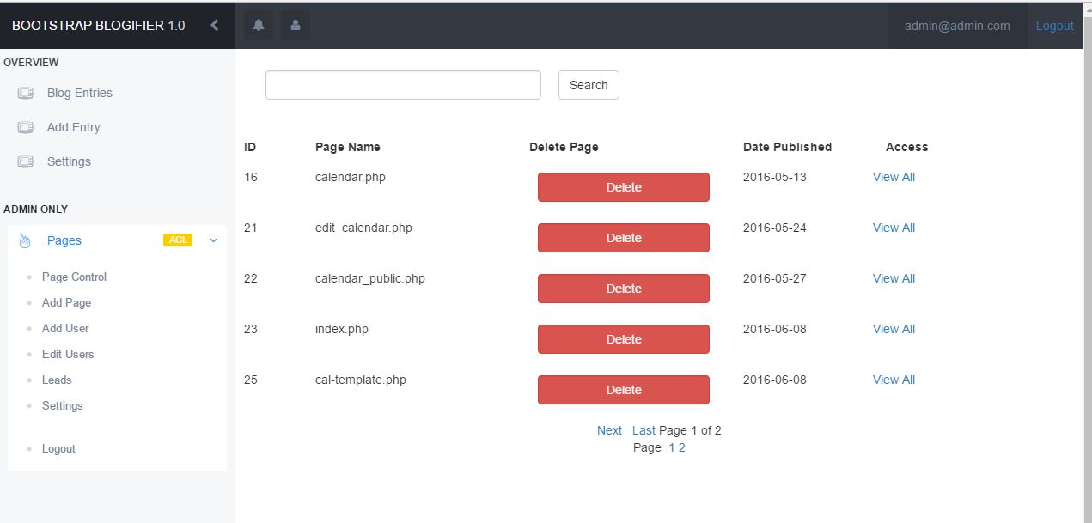Delete the edit_calendar.php page
1092x523 pixels.
(x=624, y=238)
